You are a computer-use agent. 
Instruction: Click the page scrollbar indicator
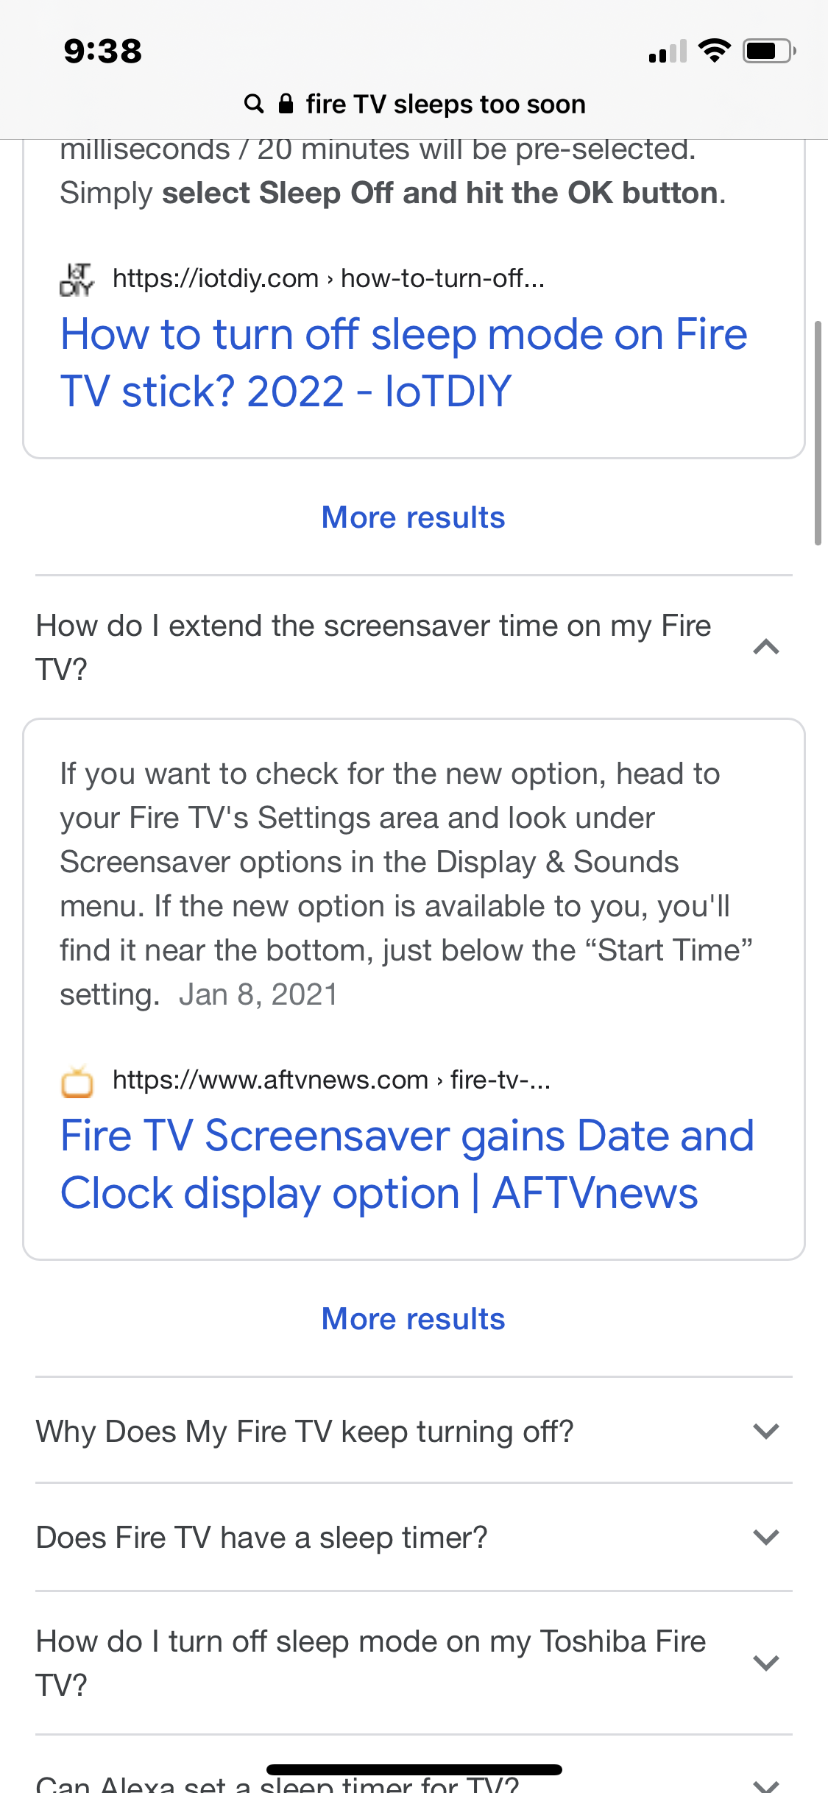(x=818, y=433)
